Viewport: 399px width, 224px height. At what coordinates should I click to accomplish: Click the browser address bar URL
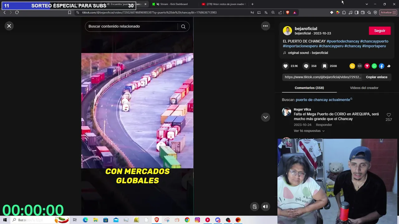click(149, 12)
